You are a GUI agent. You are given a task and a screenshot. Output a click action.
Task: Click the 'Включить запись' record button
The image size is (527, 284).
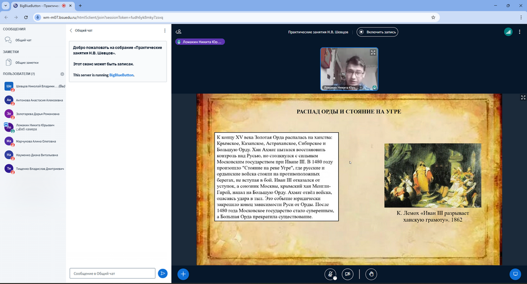pos(377,32)
